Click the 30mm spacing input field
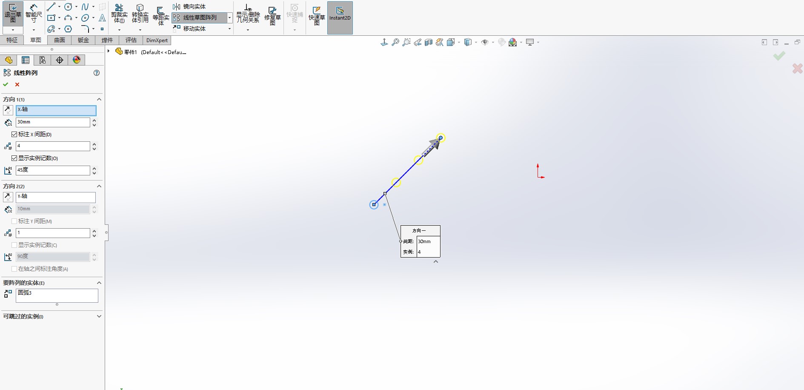804x390 pixels. 53,122
